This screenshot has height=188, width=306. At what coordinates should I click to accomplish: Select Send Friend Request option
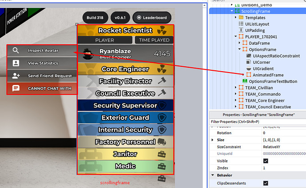(x=42, y=76)
